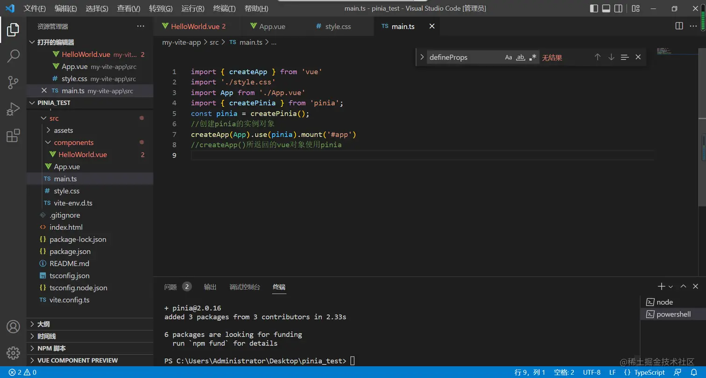Go to next match in find widget

(x=611, y=57)
